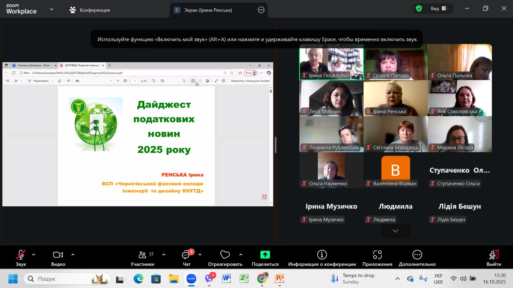Open the More options menu
Viewport: 513px width, 288px height.
[x=417, y=258]
